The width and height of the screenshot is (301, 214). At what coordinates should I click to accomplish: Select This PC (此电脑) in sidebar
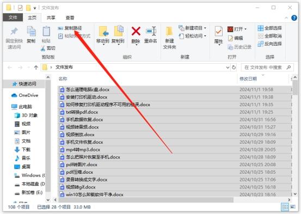pyautogui.click(x=22, y=107)
